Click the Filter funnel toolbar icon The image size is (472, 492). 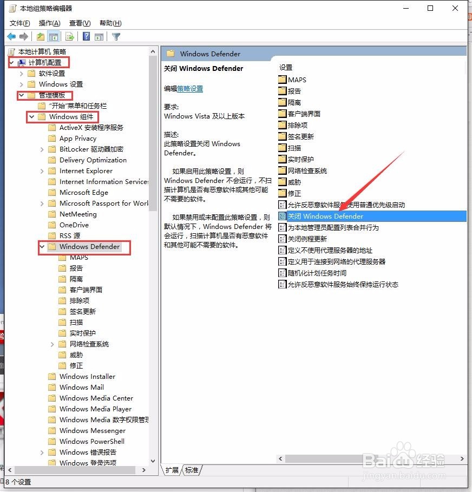click(x=116, y=37)
